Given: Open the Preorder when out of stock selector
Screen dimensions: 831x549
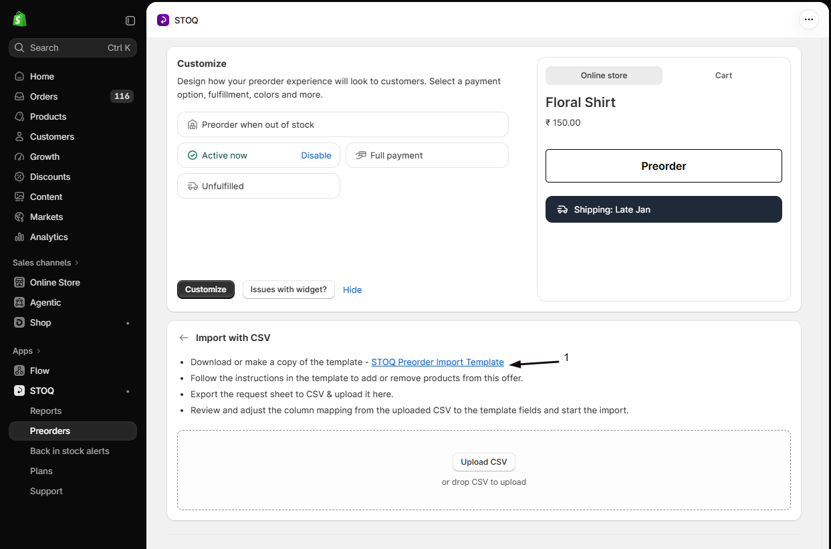Looking at the screenshot, I should click(343, 124).
